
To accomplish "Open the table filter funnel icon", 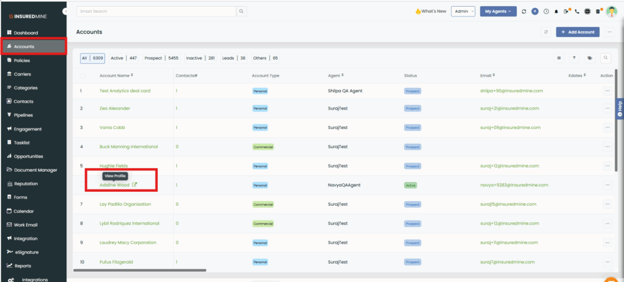I will [x=574, y=58].
